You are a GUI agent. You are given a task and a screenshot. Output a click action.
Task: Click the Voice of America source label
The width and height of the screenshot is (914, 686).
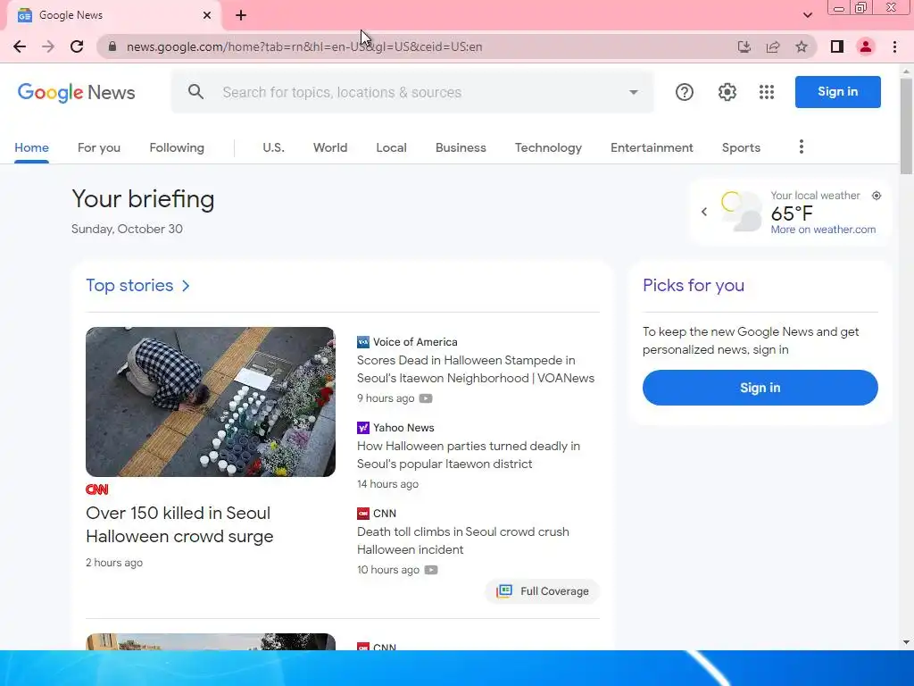(415, 342)
